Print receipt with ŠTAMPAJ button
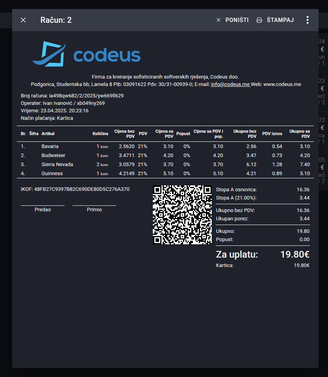 click(275, 20)
